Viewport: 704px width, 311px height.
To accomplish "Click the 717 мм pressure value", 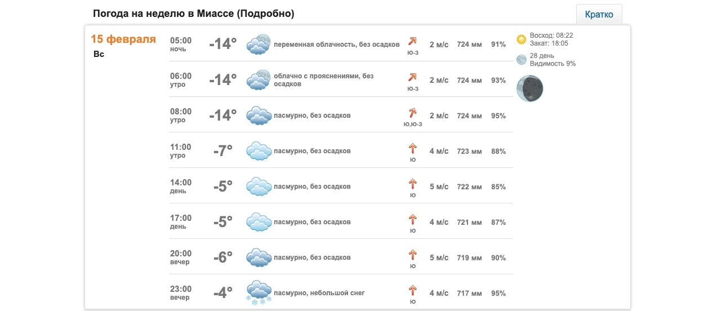I will coord(469,293).
